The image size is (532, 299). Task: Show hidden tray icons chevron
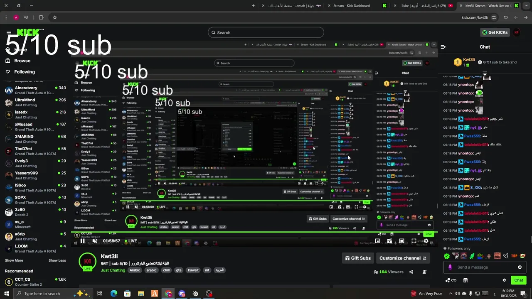tap(451, 294)
